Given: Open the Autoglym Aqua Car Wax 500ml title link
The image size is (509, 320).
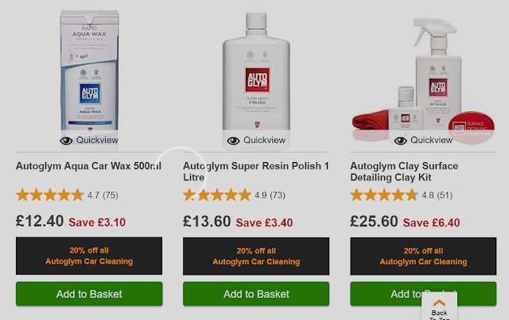Looking at the screenshot, I should [88, 166].
